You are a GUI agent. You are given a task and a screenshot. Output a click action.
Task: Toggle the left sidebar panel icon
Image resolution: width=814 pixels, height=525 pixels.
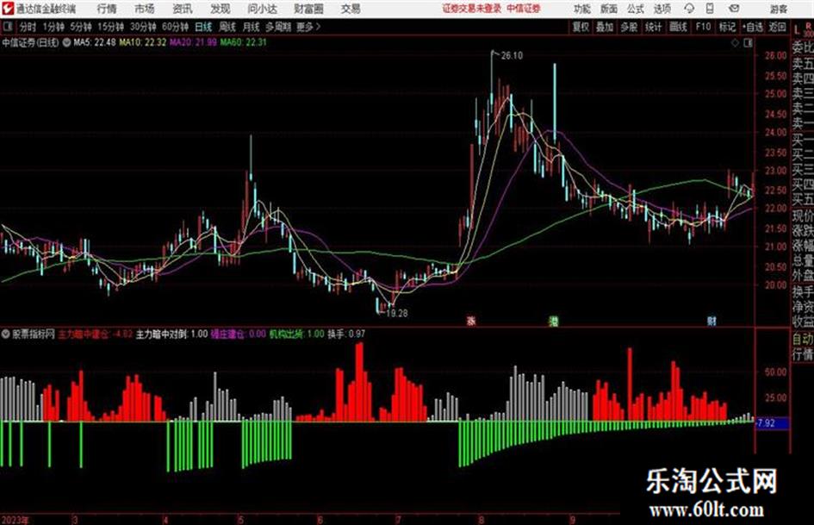click(7, 27)
